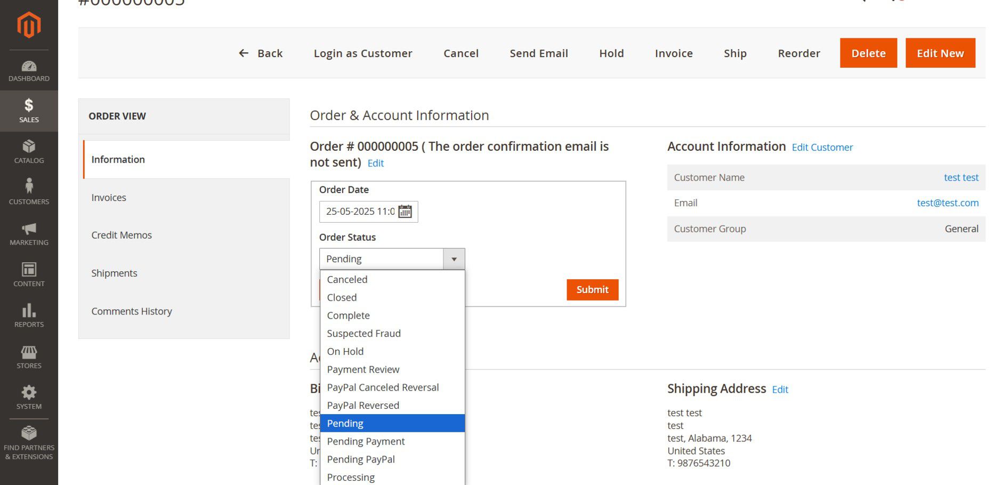Image resolution: width=1002 pixels, height=485 pixels.
Task: Choose Suspected Fraud order status
Action: coord(363,334)
